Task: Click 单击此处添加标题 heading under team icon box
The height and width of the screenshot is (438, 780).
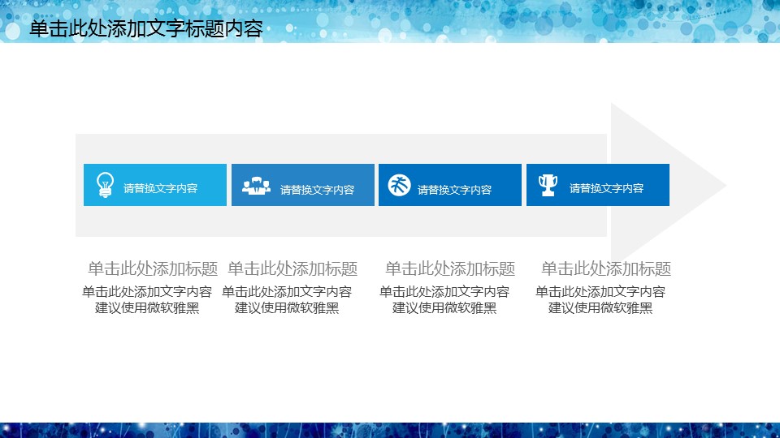Action: click(292, 268)
